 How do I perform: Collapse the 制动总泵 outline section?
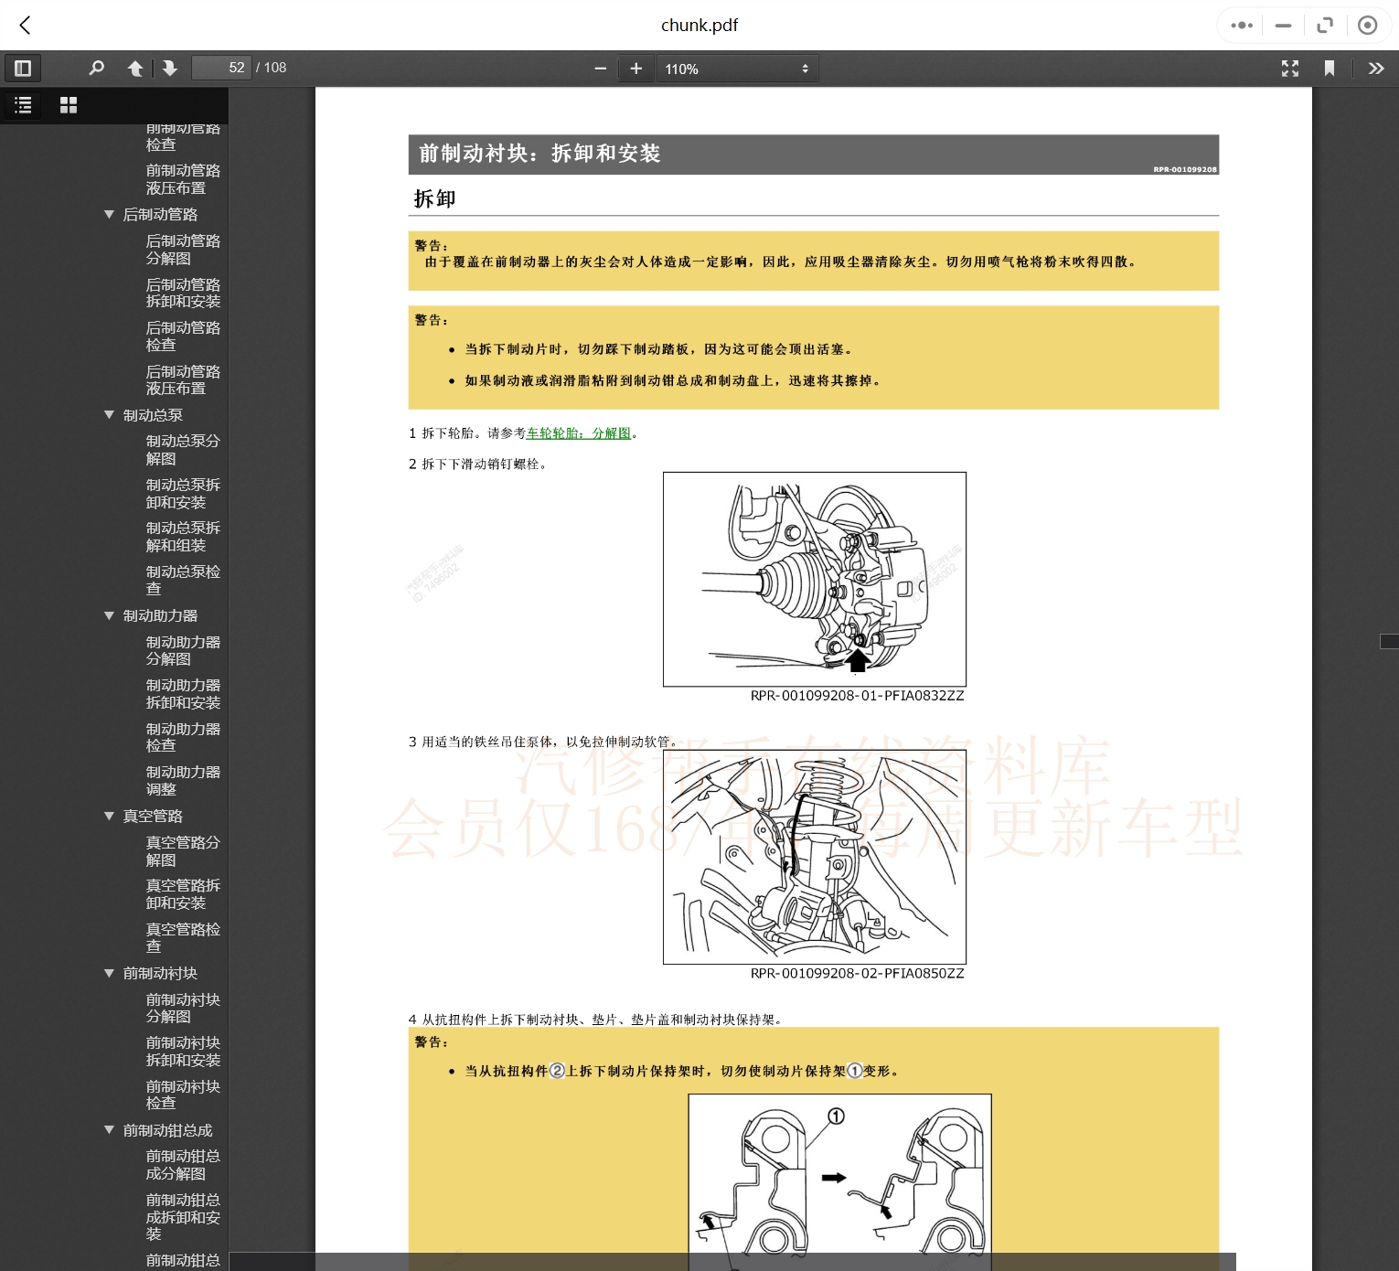coord(110,415)
